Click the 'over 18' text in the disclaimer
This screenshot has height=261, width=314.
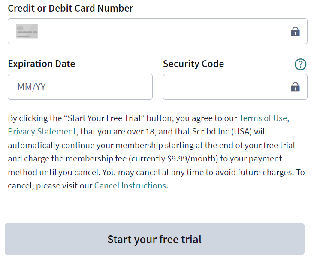pyautogui.click(x=141, y=131)
